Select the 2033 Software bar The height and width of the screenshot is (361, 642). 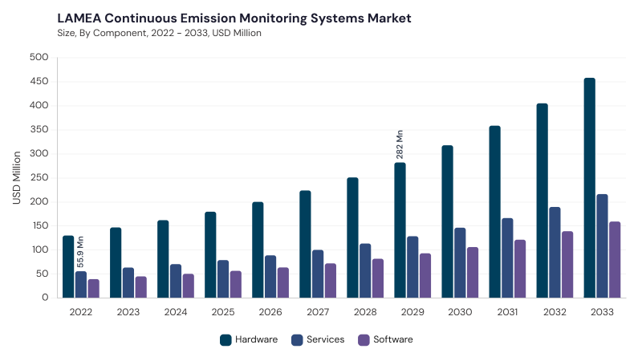(615, 259)
